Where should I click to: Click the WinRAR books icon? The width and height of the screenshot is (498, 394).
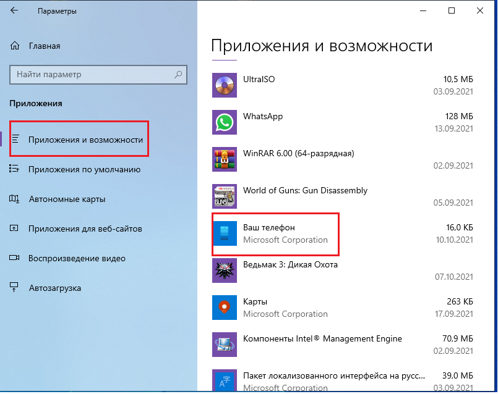224,159
